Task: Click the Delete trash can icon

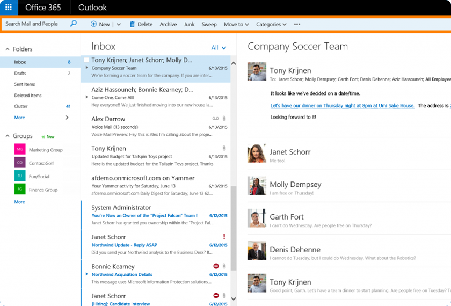Action: 132,24
